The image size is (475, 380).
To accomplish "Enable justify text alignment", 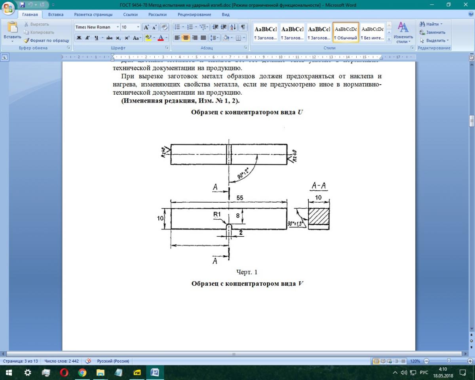I will click(203, 38).
